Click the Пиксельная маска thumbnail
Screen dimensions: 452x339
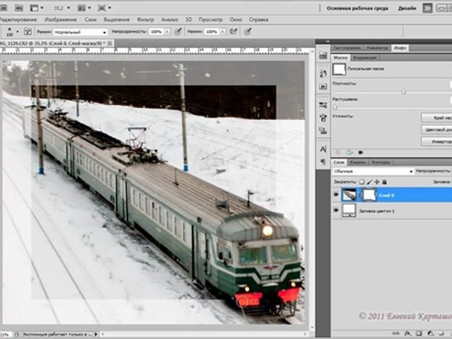(339, 70)
